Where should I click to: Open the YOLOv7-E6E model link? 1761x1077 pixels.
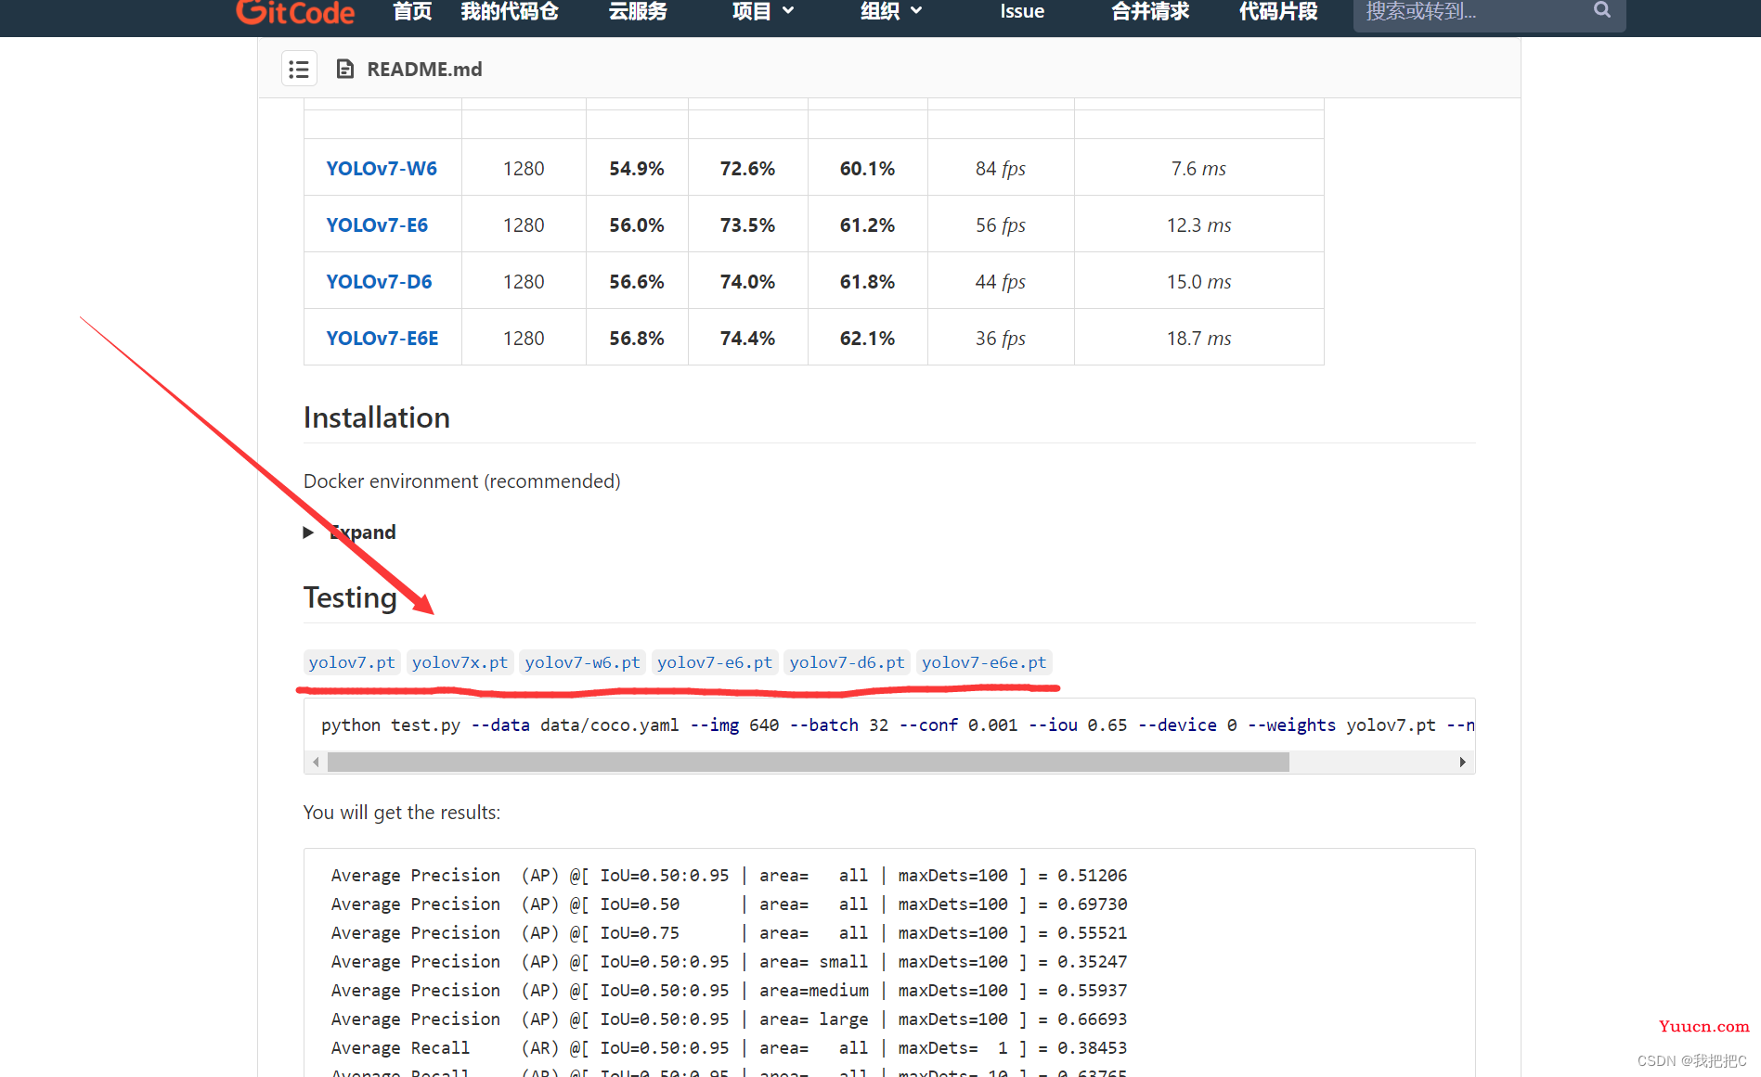click(x=382, y=339)
